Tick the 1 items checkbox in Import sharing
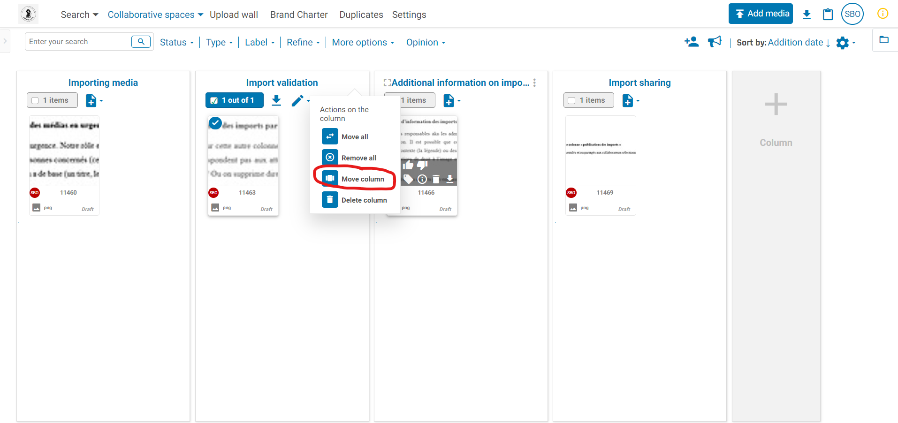 tap(571, 100)
